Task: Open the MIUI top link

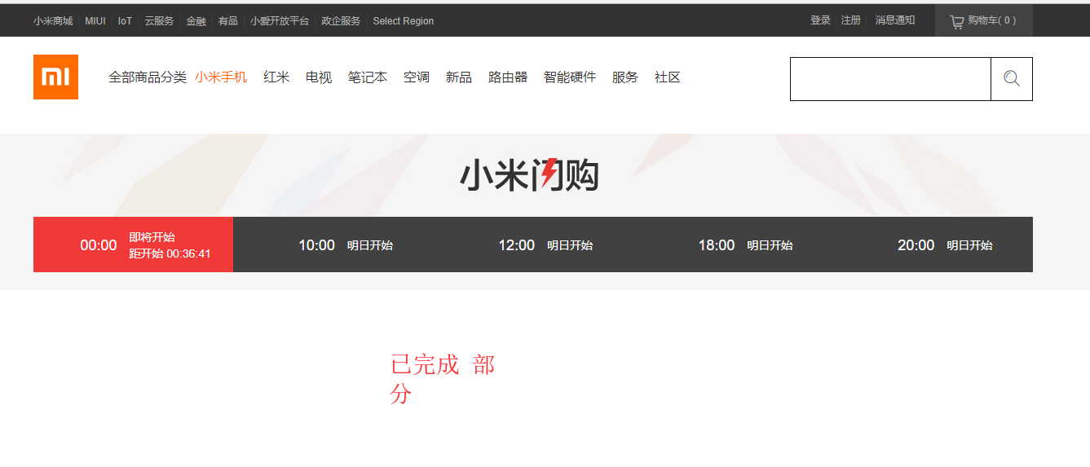Action: pos(95,21)
